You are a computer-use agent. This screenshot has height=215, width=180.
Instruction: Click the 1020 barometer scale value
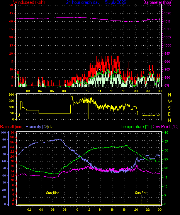pos(168,13)
